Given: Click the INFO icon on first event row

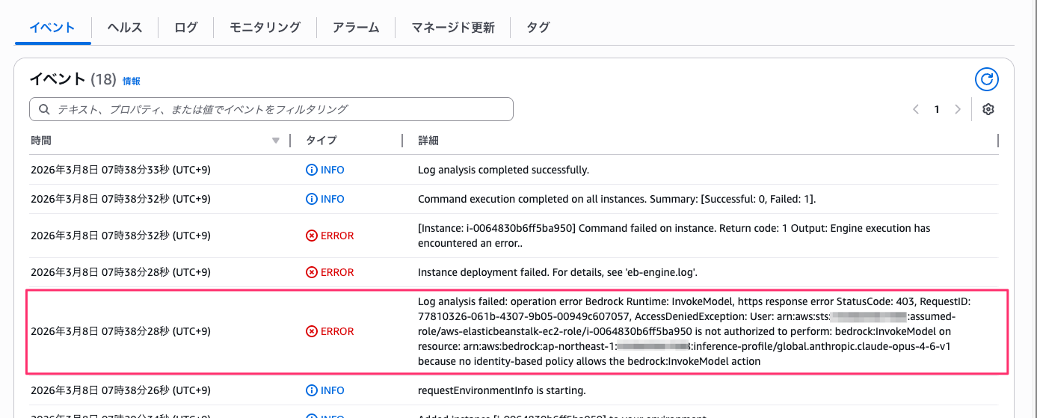Looking at the screenshot, I should [312, 170].
